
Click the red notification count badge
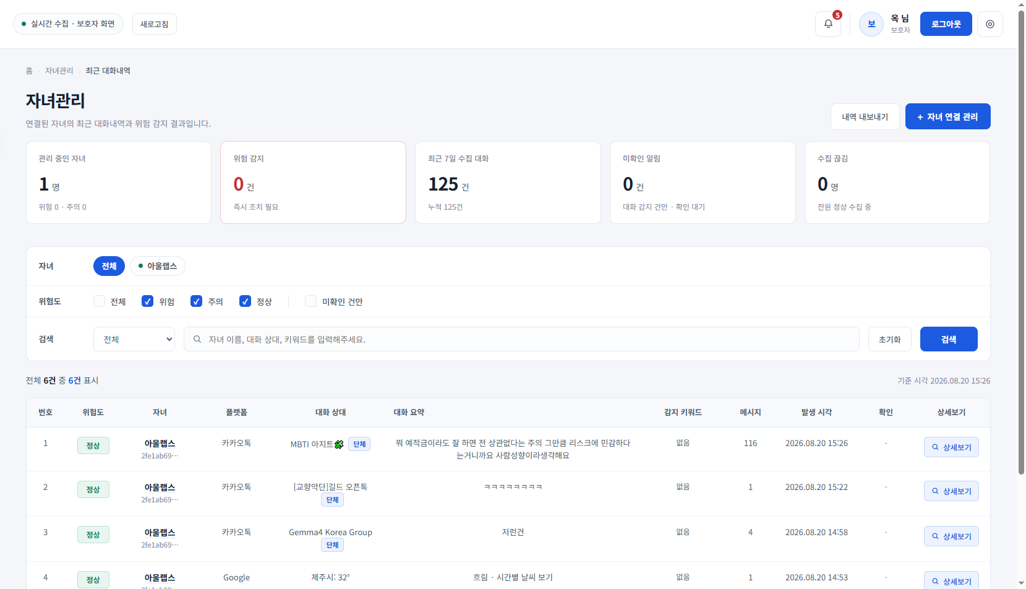[x=837, y=15]
